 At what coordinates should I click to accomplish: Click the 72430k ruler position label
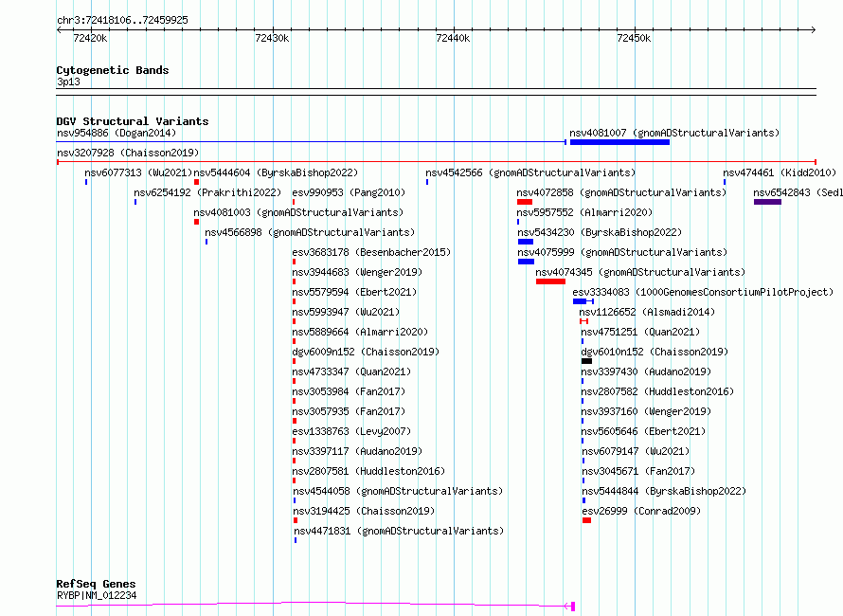point(272,38)
